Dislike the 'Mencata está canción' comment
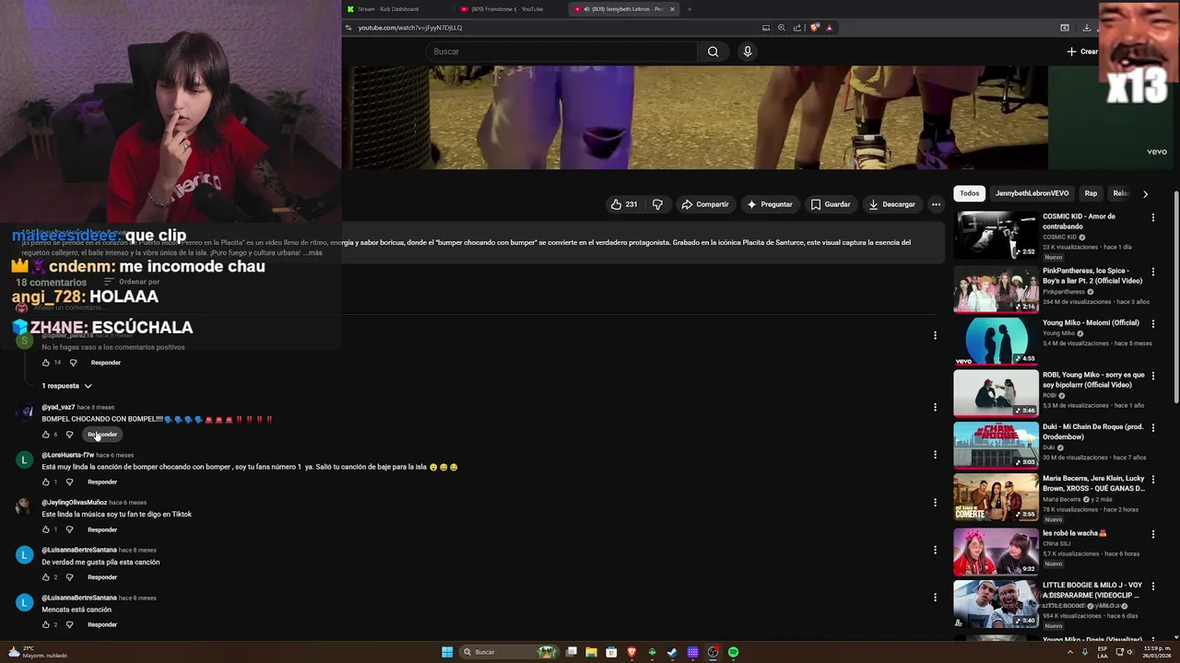Viewport: 1180px width, 663px height. [69, 624]
